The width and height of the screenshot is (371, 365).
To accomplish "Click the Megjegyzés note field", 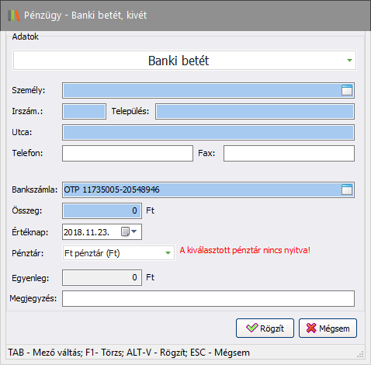I will 208,298.
